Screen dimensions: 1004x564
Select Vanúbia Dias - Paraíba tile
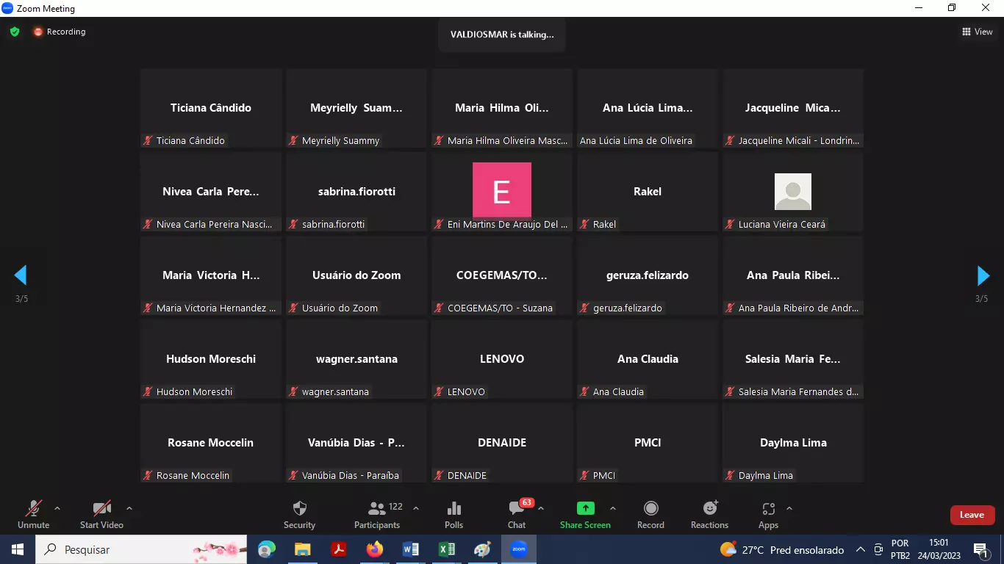(356, 443)
